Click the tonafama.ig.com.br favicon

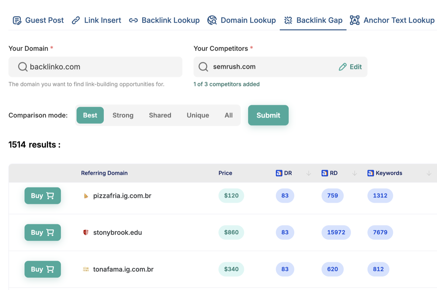(x=86, y=269)
